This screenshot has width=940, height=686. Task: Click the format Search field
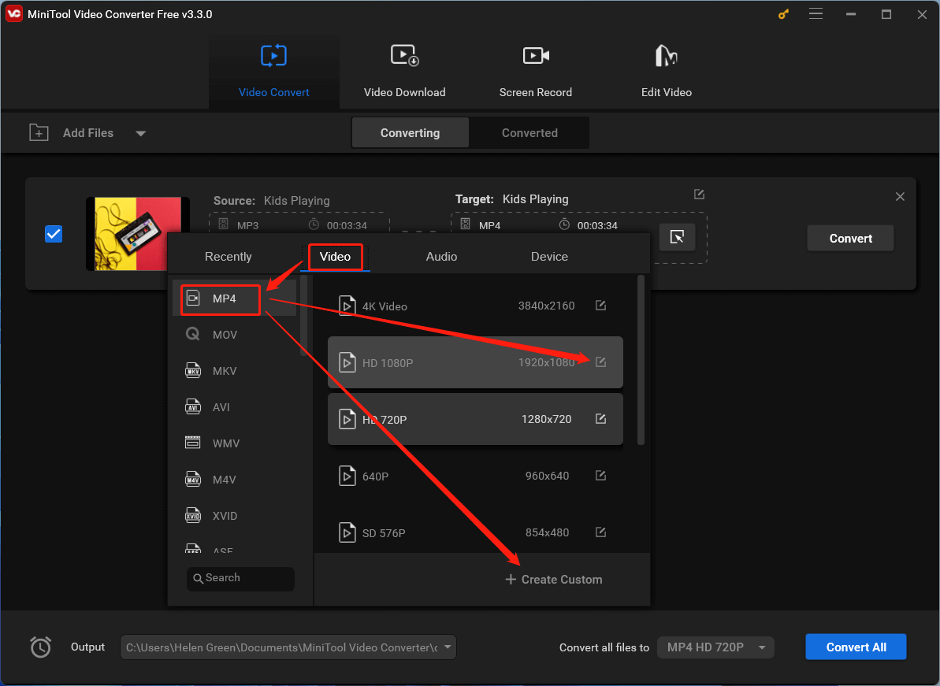(240, 579)
